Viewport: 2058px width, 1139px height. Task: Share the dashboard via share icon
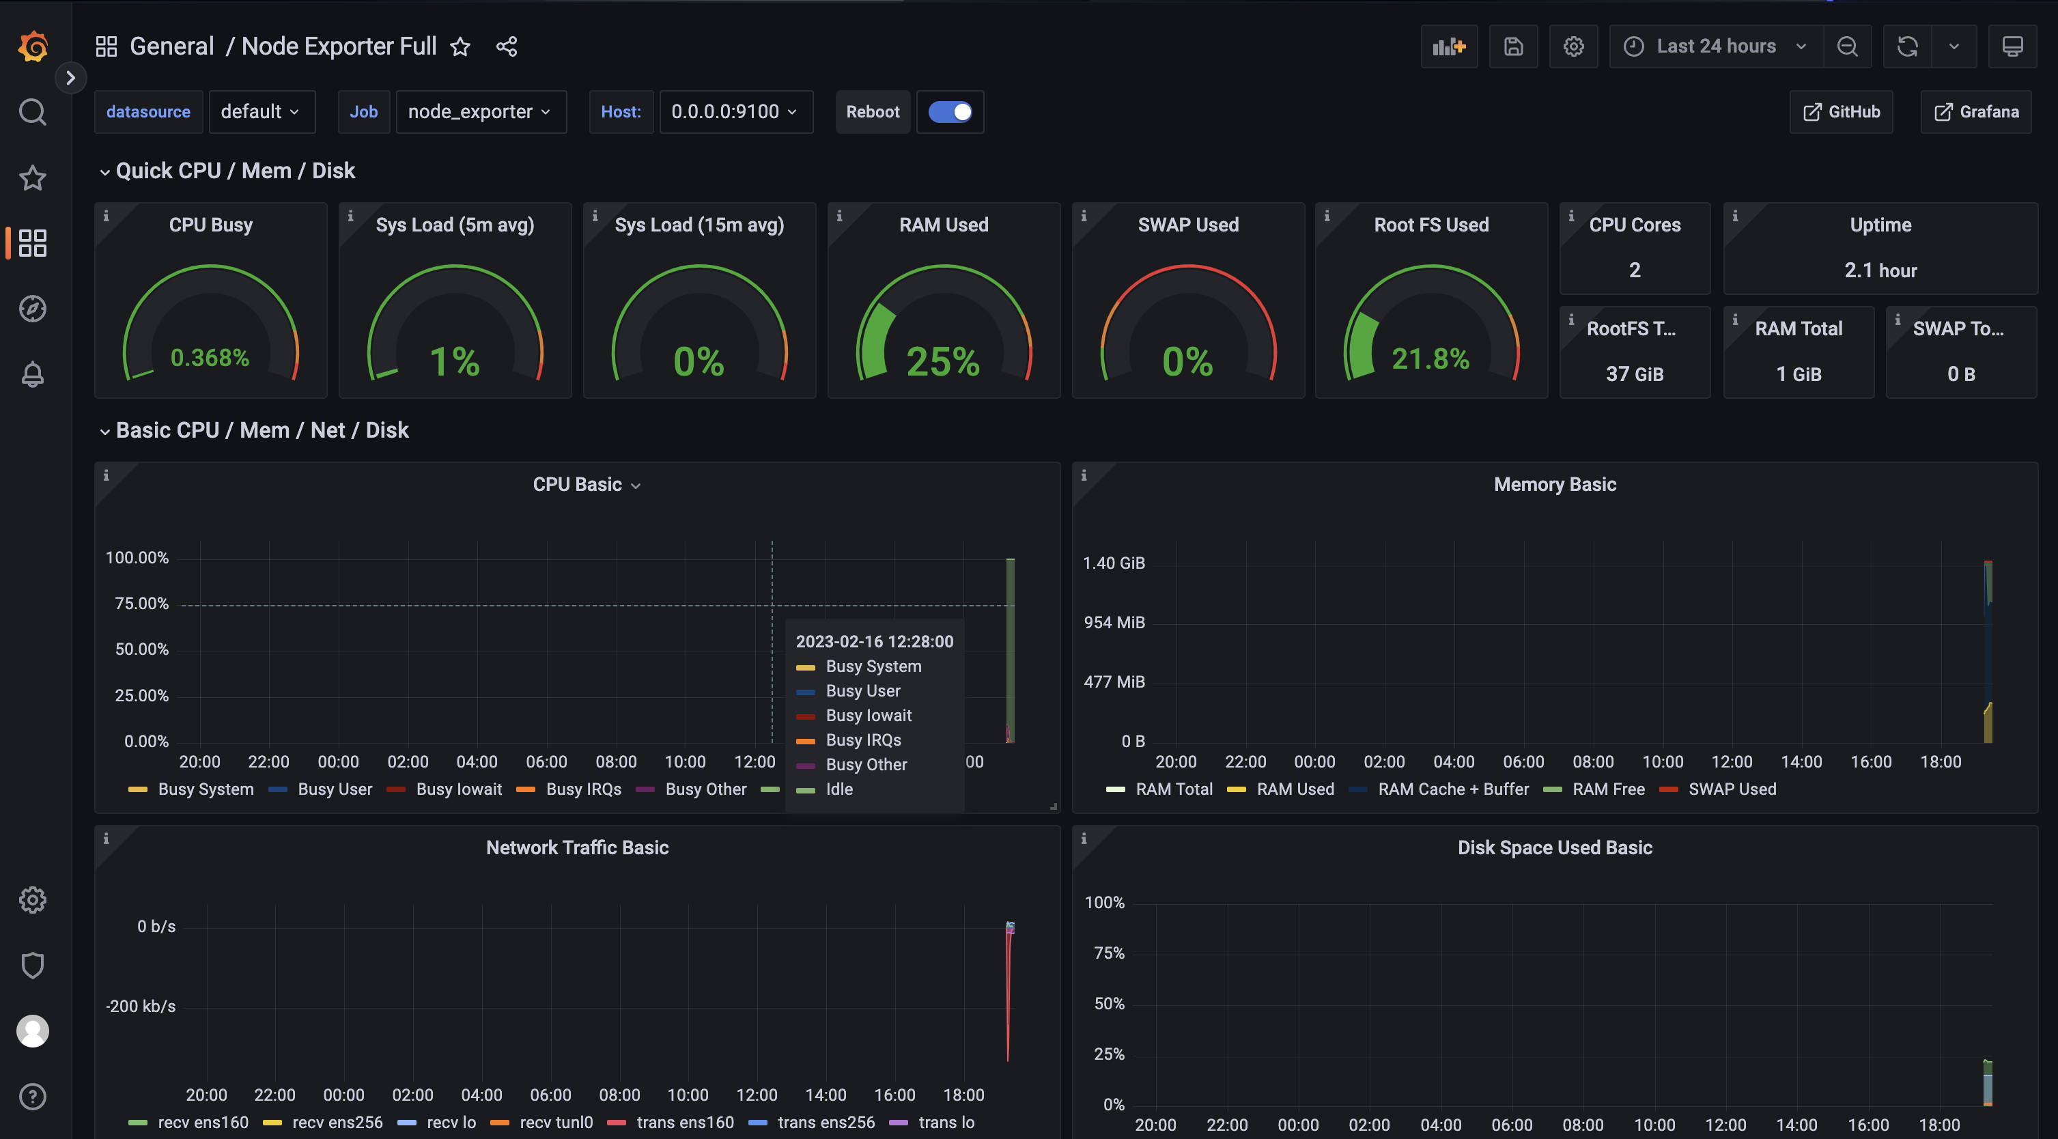[x=507, y=46]
